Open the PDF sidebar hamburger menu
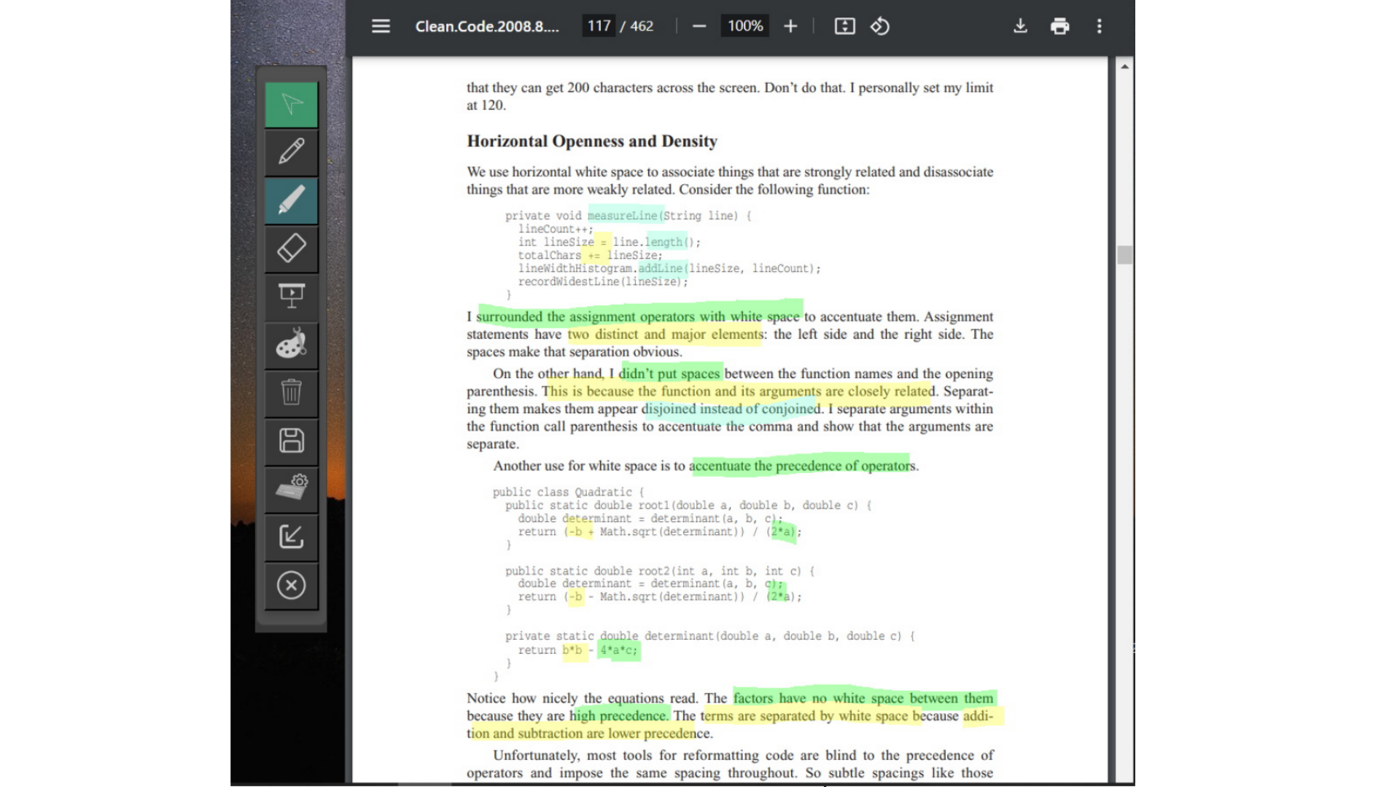 381,26
